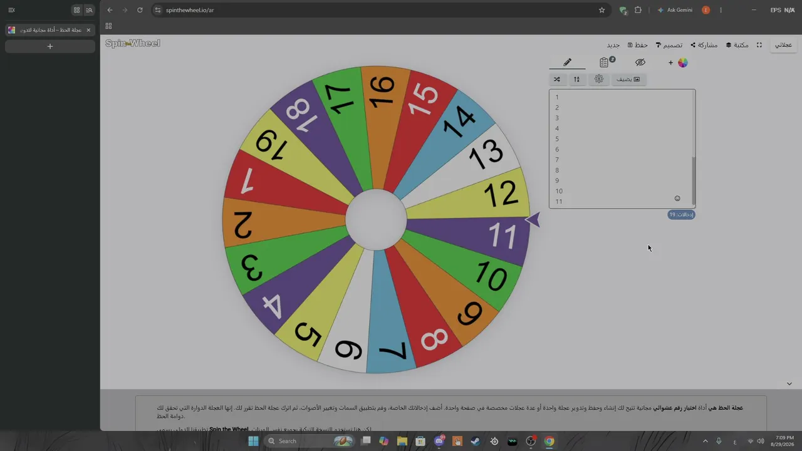Image resolution: width=802 pixels, height=451 pixels.
Task: Open File Explorer from the taskbar
Action: pyautogui.click(x=402, y=441)
